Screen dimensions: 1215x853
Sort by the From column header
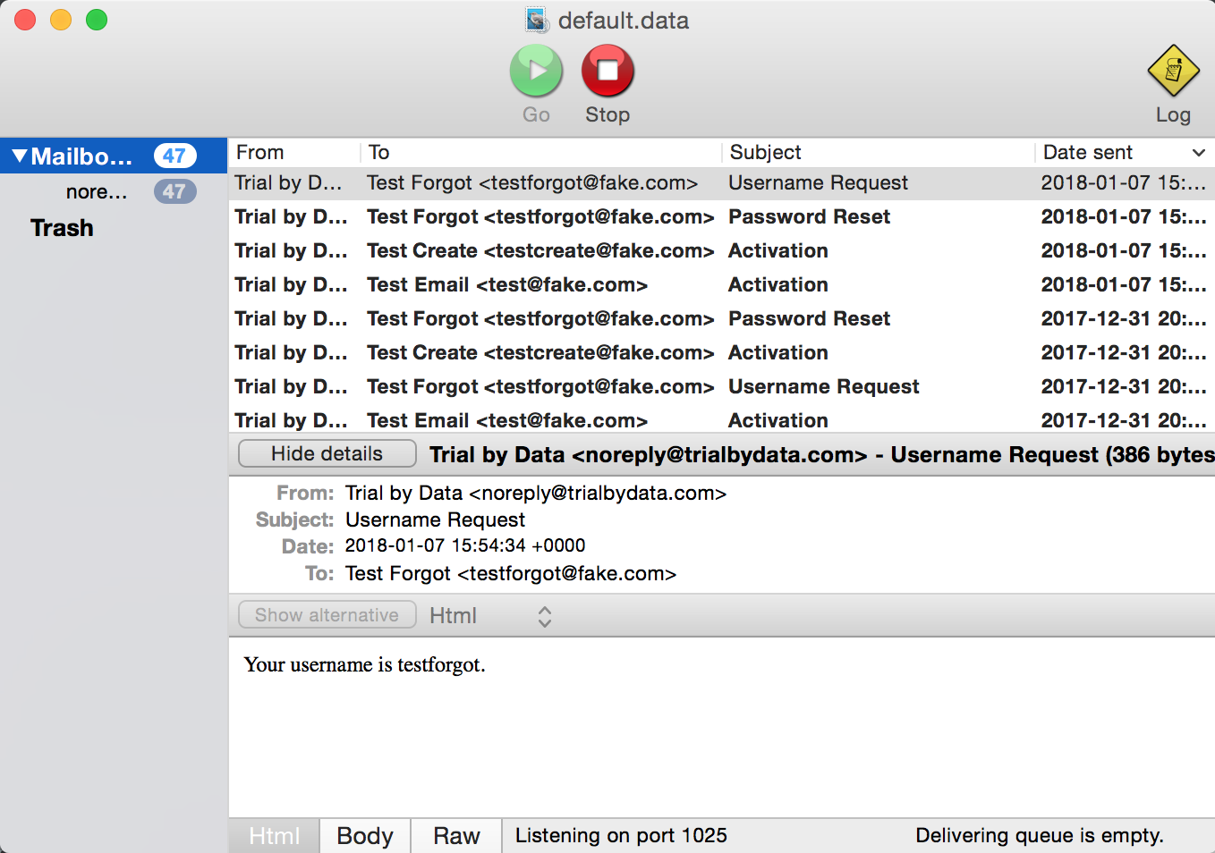(x=294, y=153)
